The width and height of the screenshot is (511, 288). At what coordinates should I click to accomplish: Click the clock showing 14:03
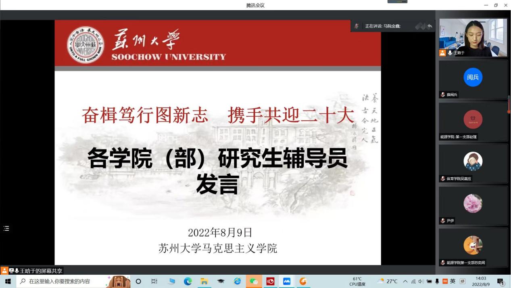481,281
